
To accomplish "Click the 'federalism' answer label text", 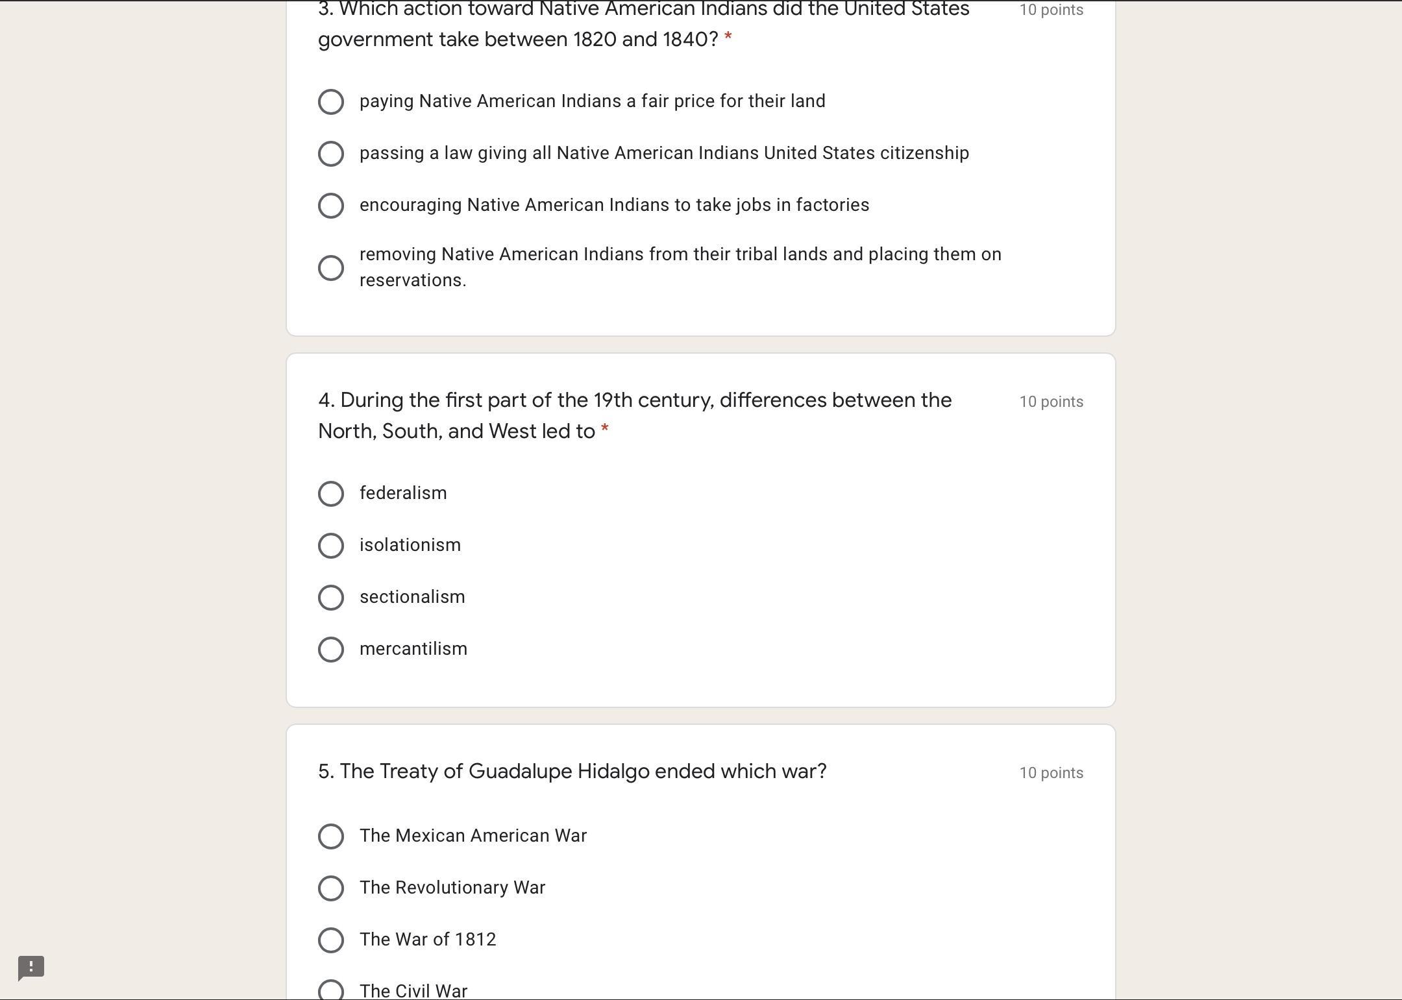I will (403, 493).
